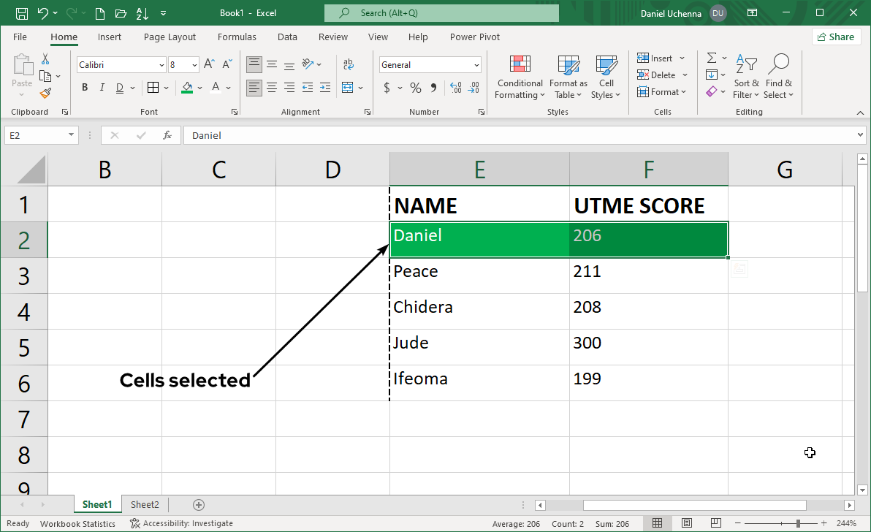This screenshot has width=871, height=532.
Task: Open the Formulas ribbon tab
Action: click(x=237, y=37)
